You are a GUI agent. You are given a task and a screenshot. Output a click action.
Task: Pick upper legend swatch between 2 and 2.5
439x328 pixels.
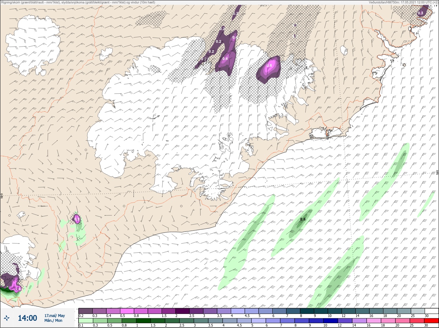(x=182, y=311)
